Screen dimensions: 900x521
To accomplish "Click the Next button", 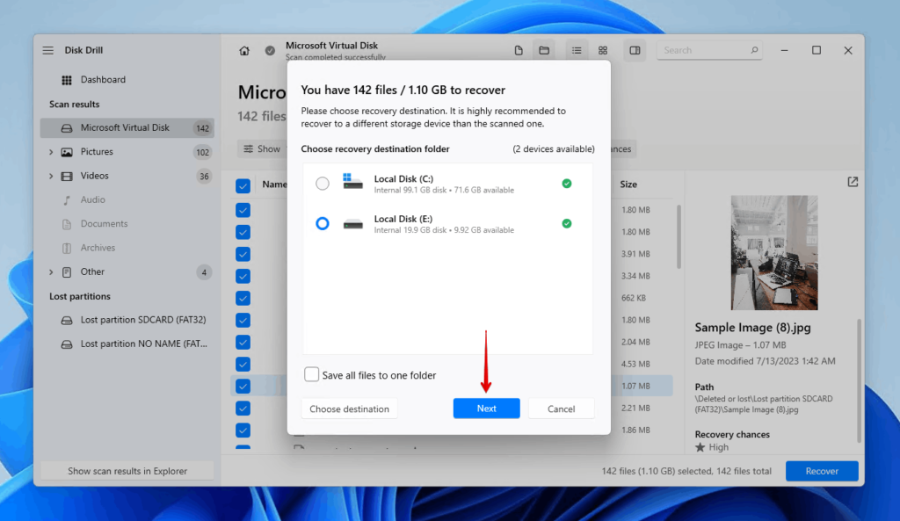I will point(486,408).
